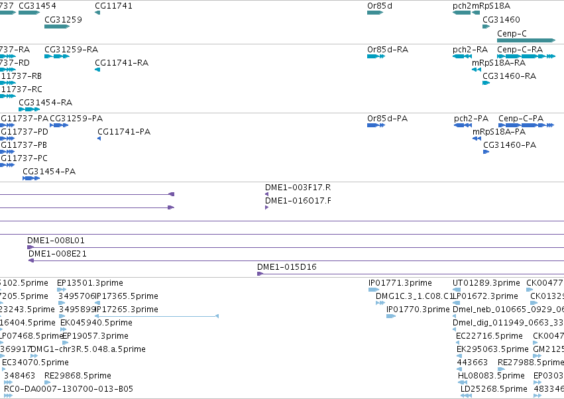564x399 pixels.
Task: Select the CG31460-PA protein label
Action: [510, 145]
